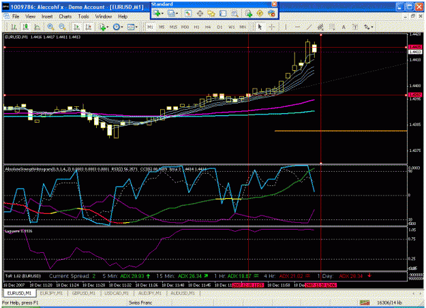Select the cursor arrow tool
This screenshot has width=426, height=308.
260,27
